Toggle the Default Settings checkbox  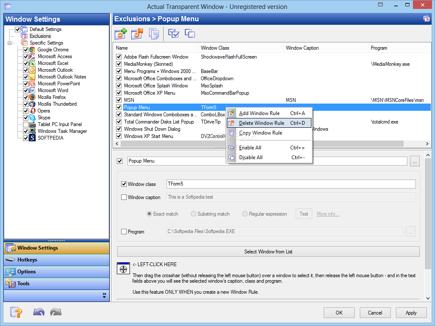click(x=17, y=29)
